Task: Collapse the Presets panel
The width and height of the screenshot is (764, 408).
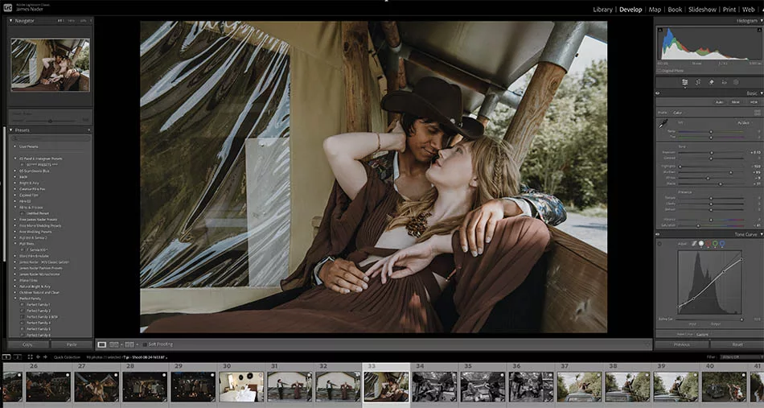Action: (11, 130)
